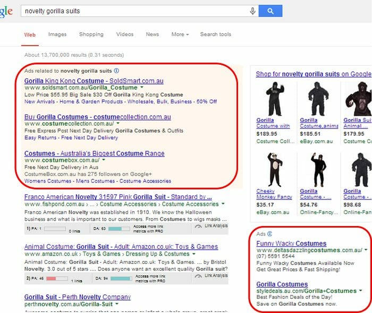This screenshot has width=372, height=313.
Task: Expand arrow beside amazon.co.uk breadcrumb
Action: (194, 254)
